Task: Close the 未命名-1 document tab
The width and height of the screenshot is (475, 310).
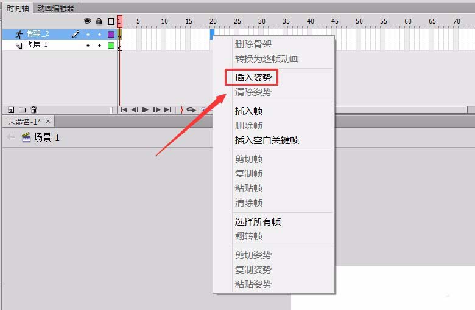Action: pyautogui.click(x=48, y=122)
